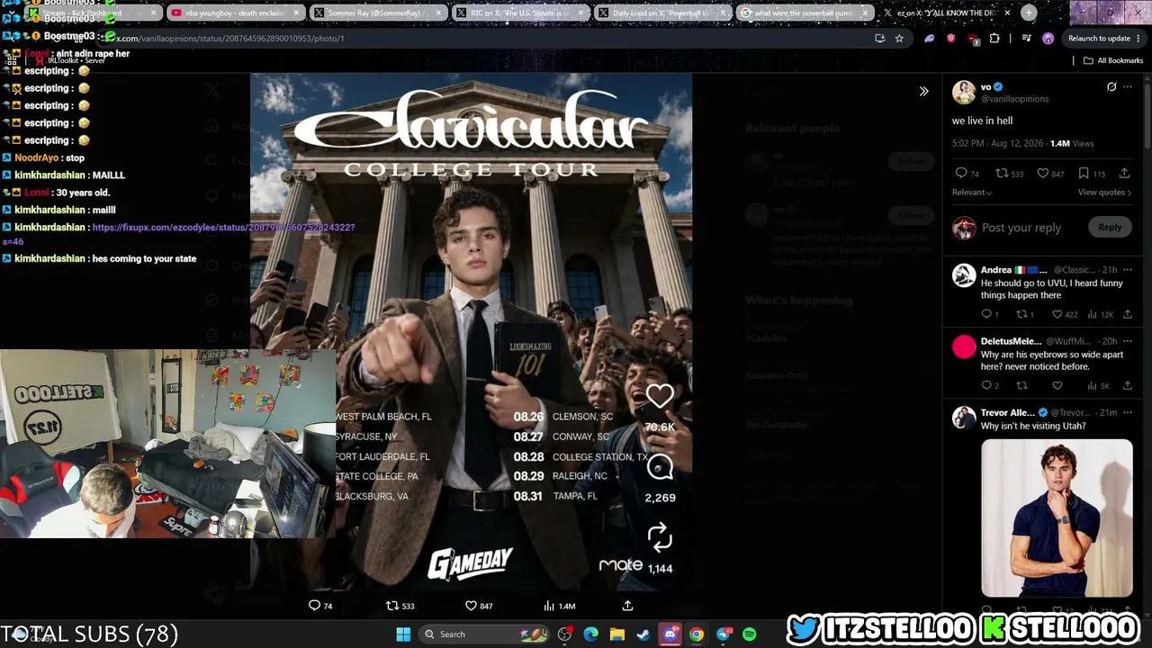This screenshot has width=1152, height=648.
Task: Launch Microsoft Edge from the taskbar
Action: 590,634
